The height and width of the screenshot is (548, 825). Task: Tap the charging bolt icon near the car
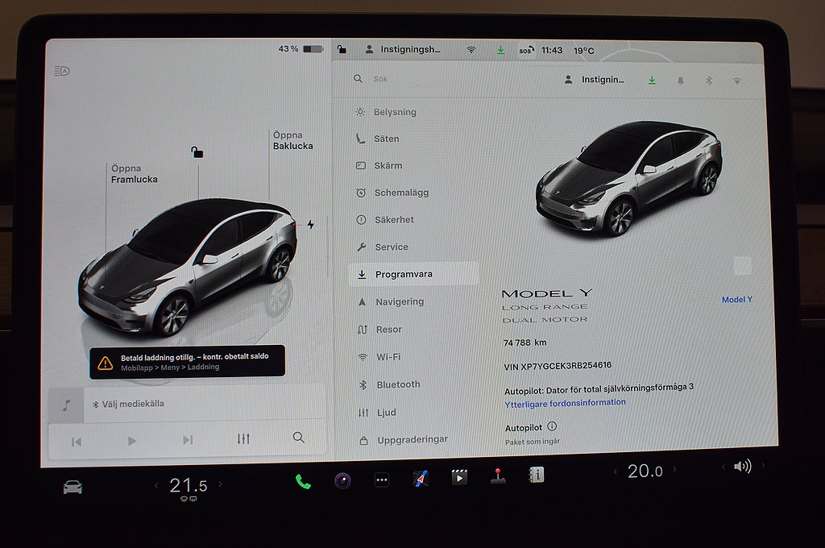pos(311,225)
